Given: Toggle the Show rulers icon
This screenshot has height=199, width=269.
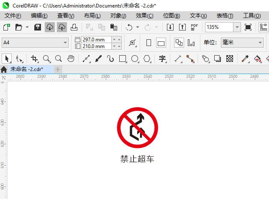Looking at the screenshot, I should [x=264, y=27].
